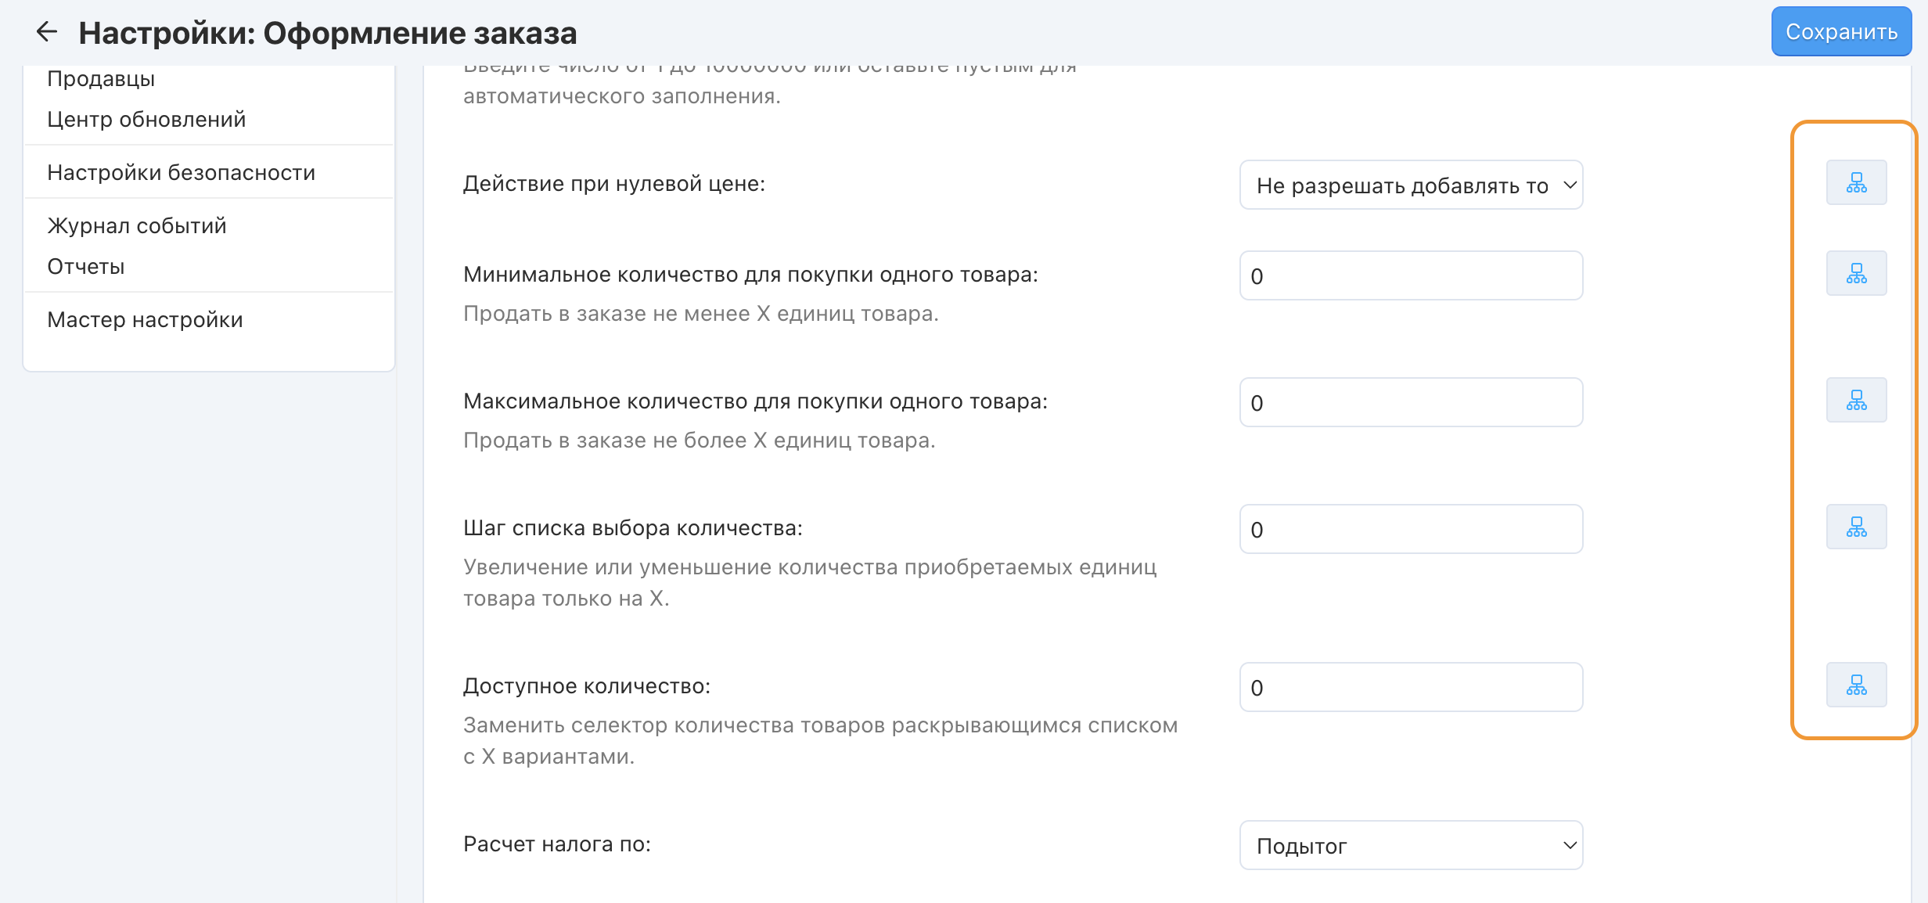Launch Мастер настройки from sidebar
The image size is (1928, 903).
tap(145, 320)
